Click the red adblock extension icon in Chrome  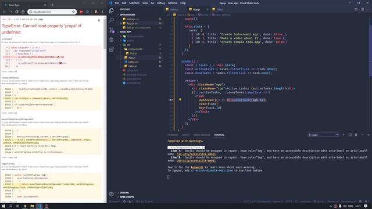coord(81,12)
